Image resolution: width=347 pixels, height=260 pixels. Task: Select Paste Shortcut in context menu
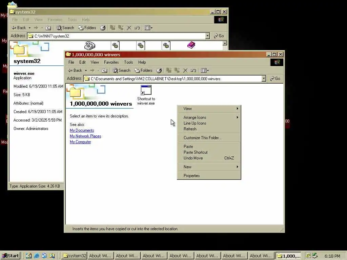point(209,152)
